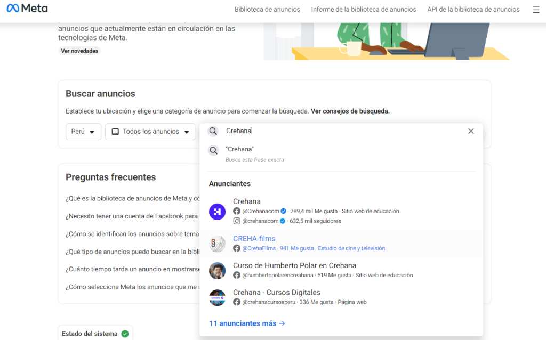The width and height of the screenshot is (546, 340).
Task: Open API de la biblioteca de anuncios
Action: tap(473, 10)
